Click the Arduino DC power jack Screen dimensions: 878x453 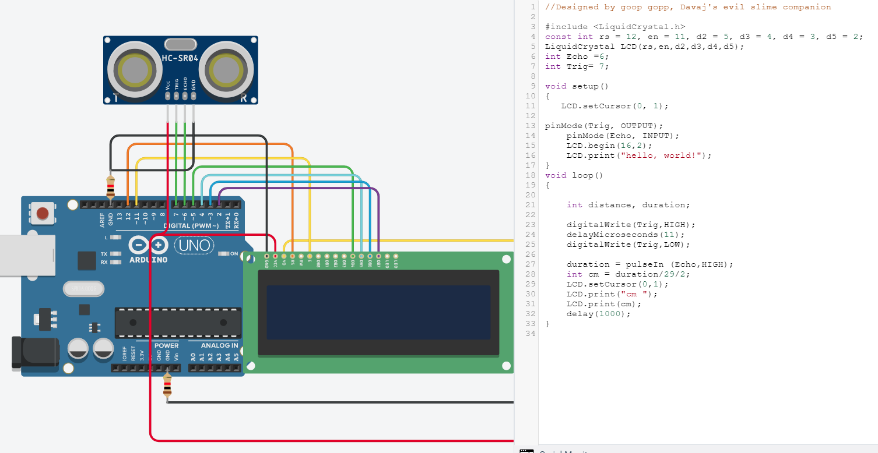coord(36,353)
